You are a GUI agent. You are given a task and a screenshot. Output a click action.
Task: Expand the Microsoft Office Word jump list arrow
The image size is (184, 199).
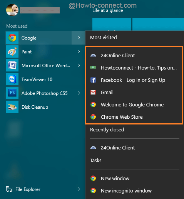(79, 65)
